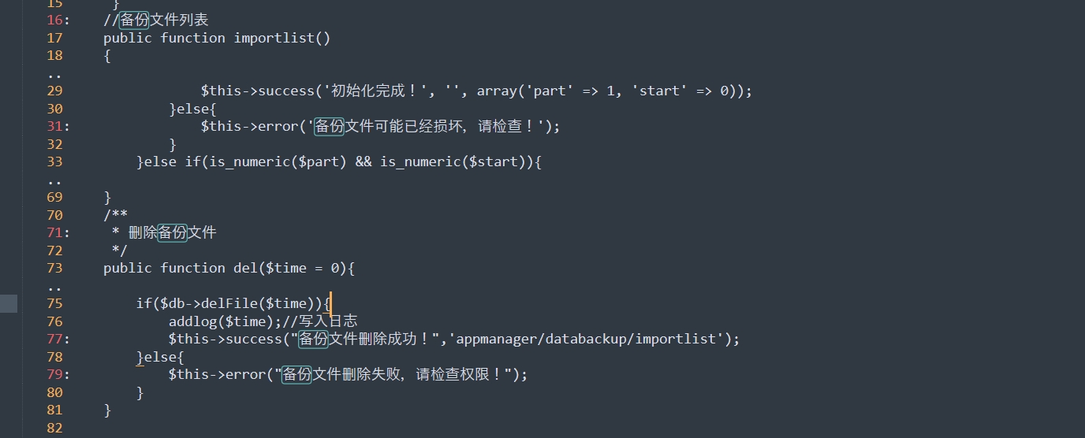1085x438 pixels.
Task: Click the highlighted 备份 match on line 31
Action: point(329,126)
